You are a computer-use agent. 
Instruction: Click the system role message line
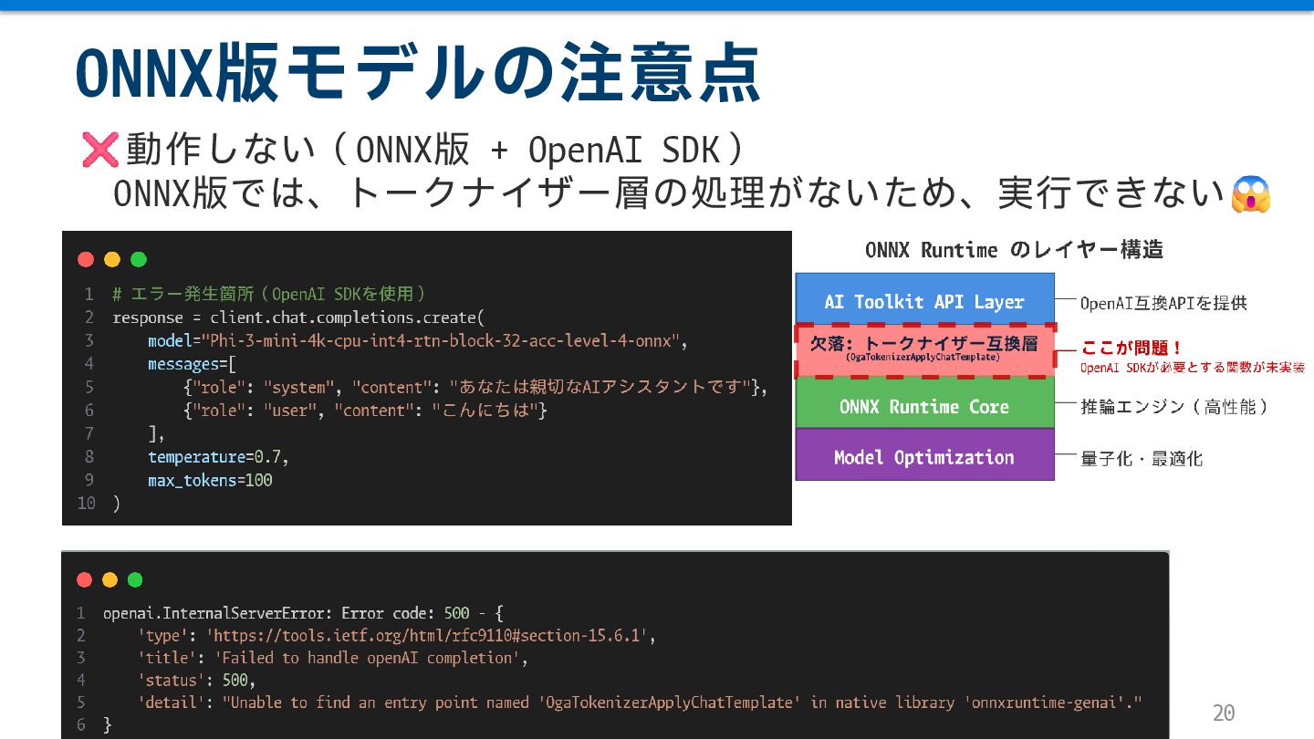(475, 387)
